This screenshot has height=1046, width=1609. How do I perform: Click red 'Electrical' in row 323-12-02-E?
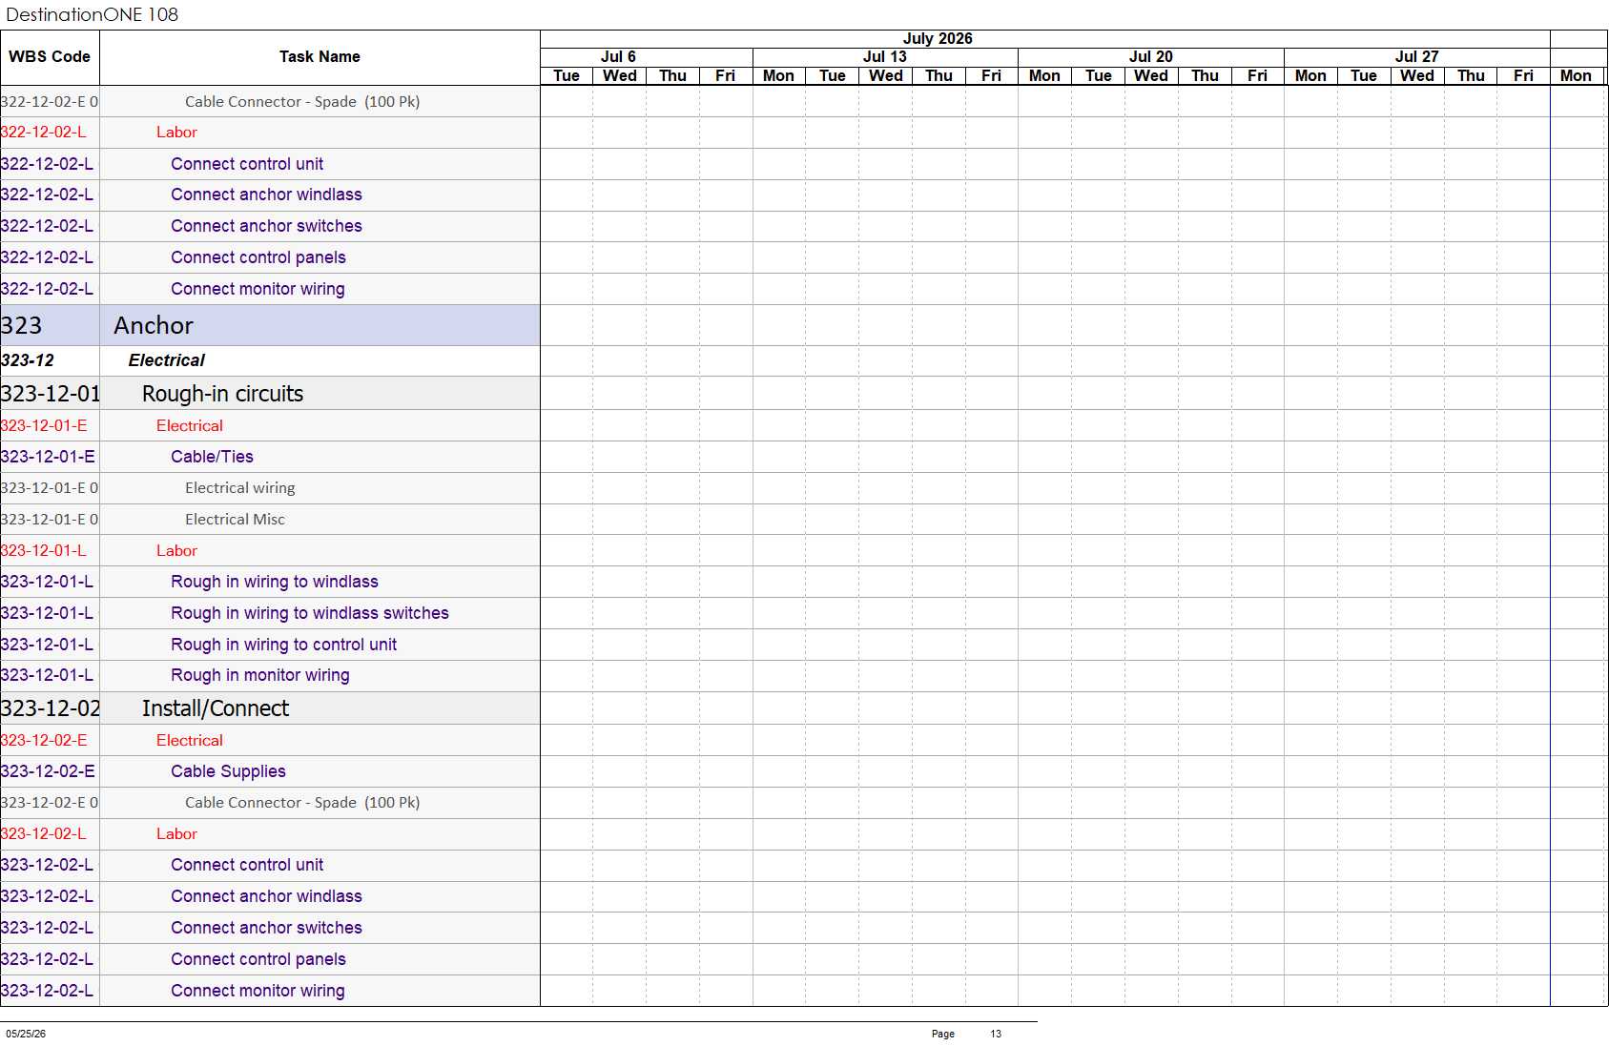(190, 741)
